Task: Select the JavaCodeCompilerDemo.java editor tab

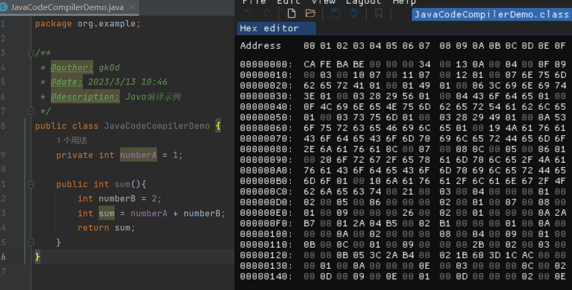Action: 70,7
